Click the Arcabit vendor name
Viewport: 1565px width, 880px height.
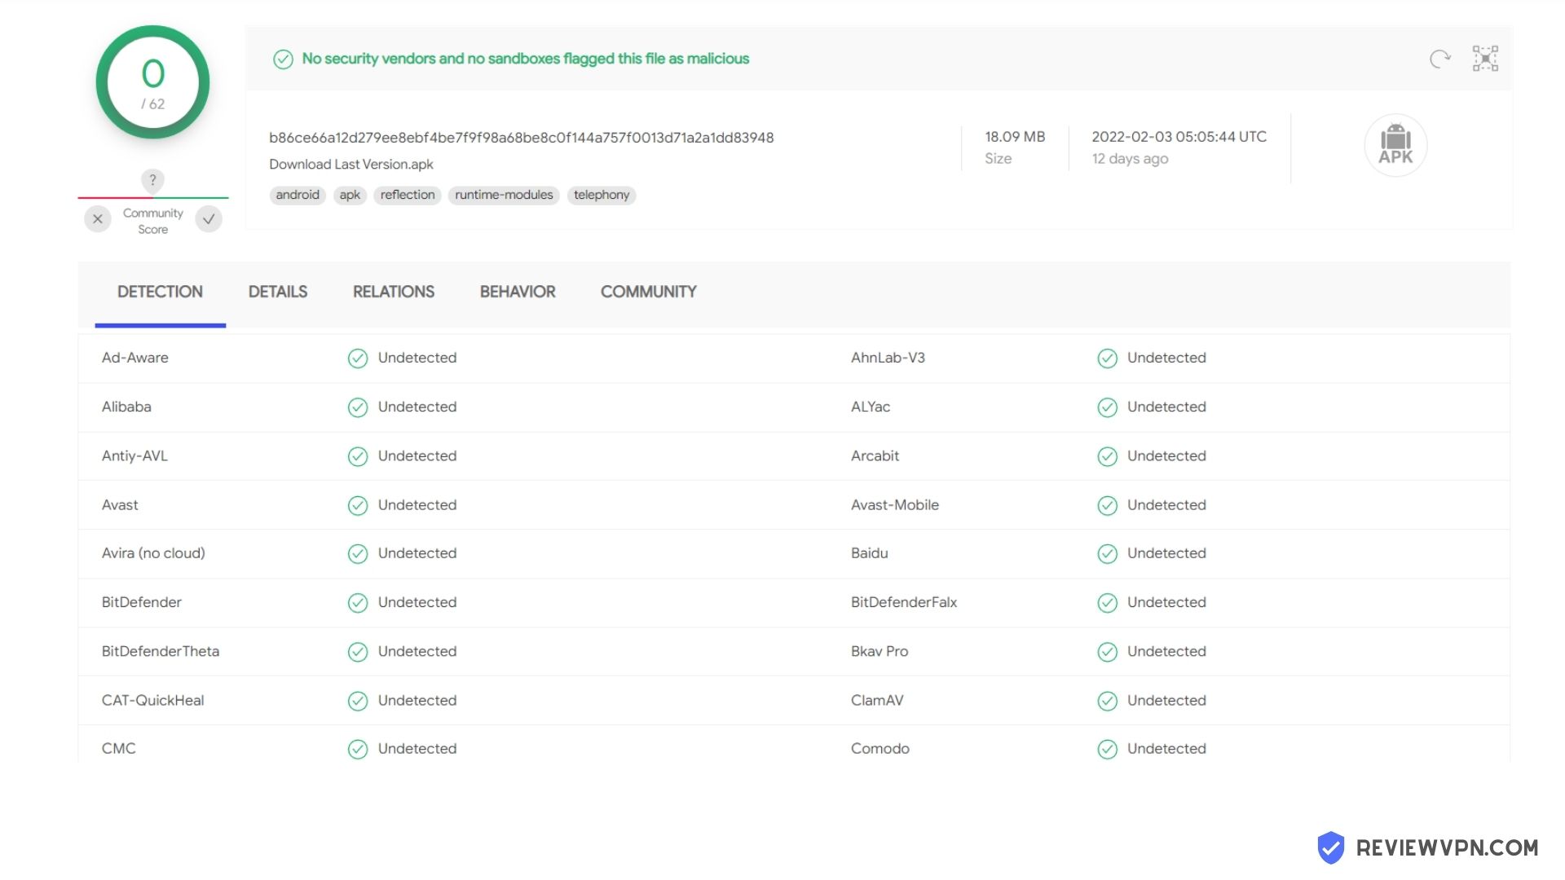(x=875, y=455)
